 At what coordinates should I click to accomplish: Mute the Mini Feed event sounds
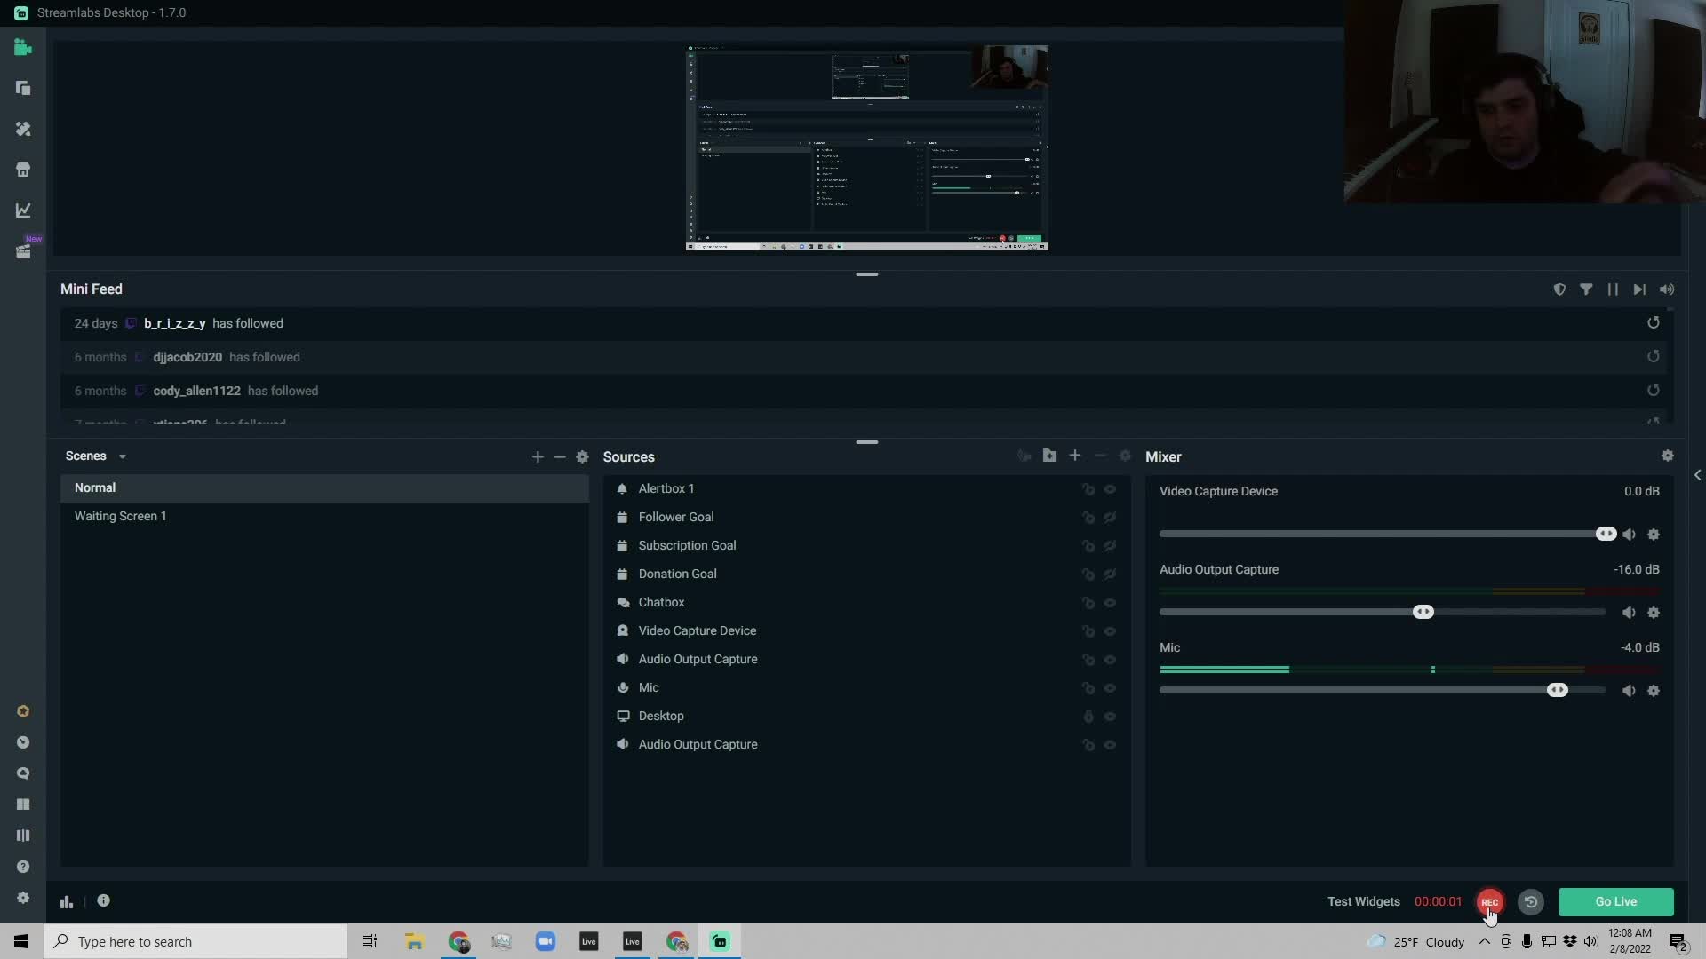coord(1667,289)
